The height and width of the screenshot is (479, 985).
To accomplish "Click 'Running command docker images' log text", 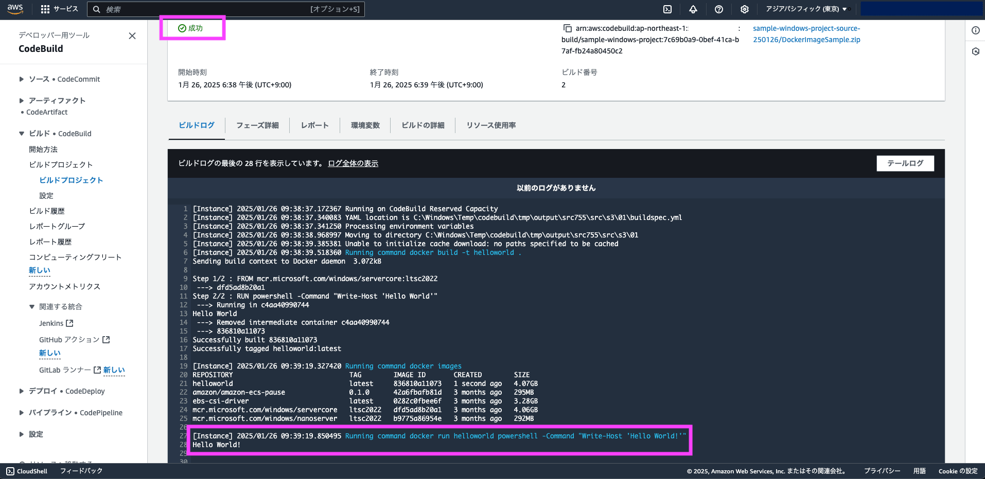I will pyautogui.click(x=403, y=366).
